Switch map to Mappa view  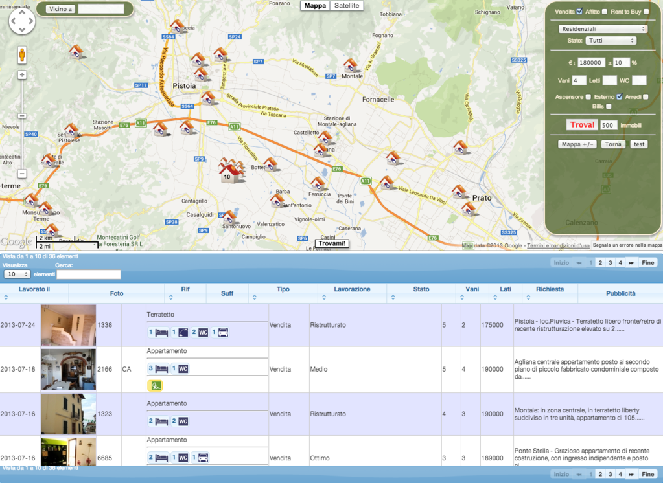315,5
